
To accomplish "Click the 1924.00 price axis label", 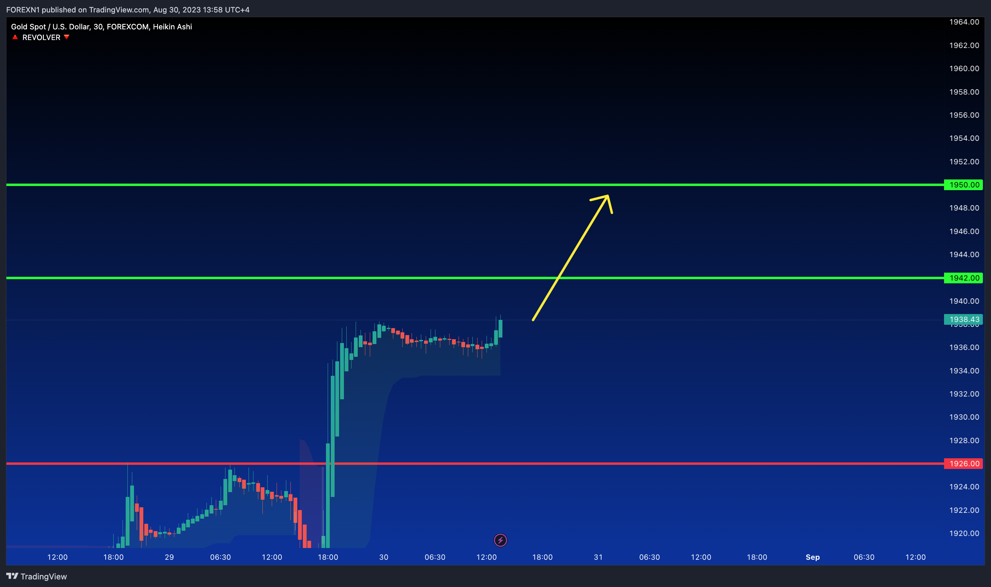I will (x=964, y=487).
